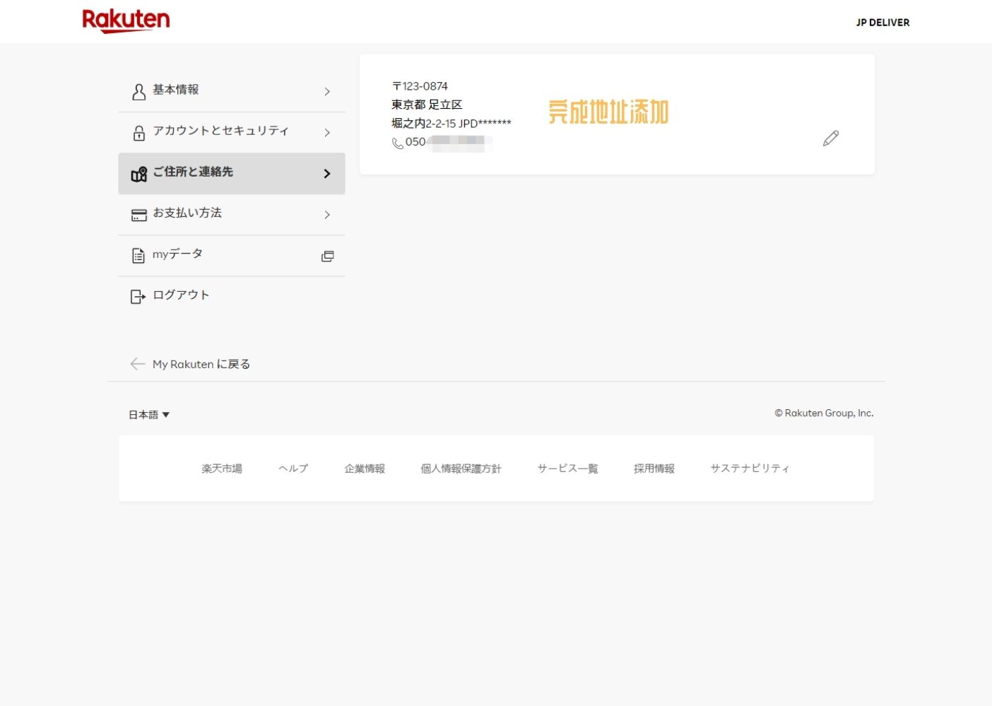
Task: Click the Rakuten logo
Action: coord(126,20)
